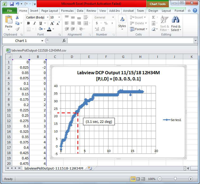Click Comma Style icon

[112, 23]
